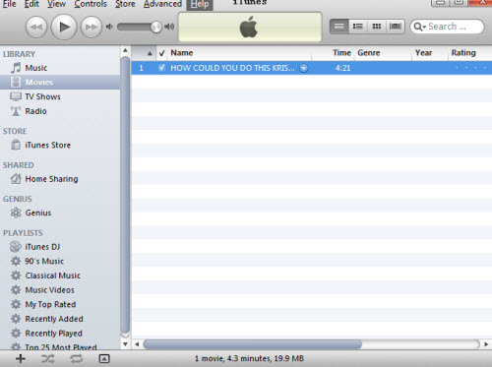Set rating dots for the movie

click(x=470, y=68)
